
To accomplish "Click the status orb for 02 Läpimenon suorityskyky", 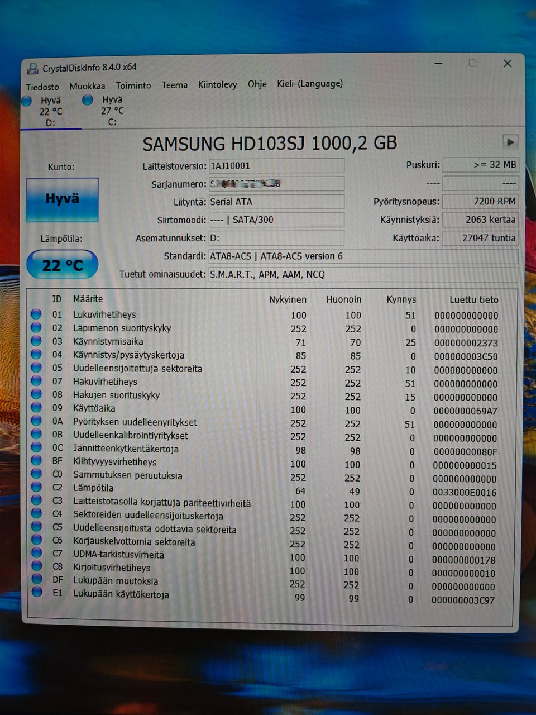I will tap(36, 327).
